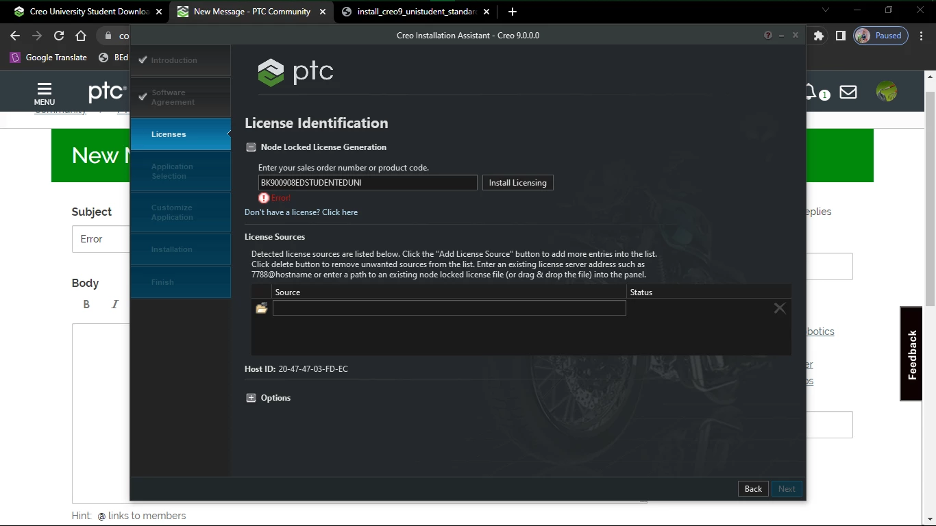Click the Subject field in webpage
Screen dimensions: 936x526
tap(101, 239)
